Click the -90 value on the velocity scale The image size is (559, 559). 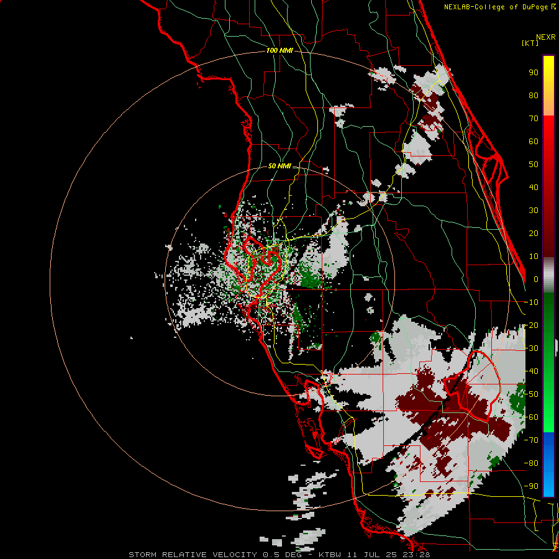(531, 486)
